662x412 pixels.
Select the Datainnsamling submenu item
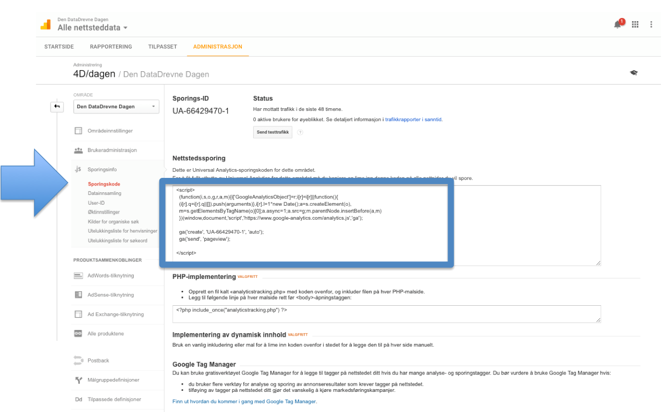tap(105, 193)
